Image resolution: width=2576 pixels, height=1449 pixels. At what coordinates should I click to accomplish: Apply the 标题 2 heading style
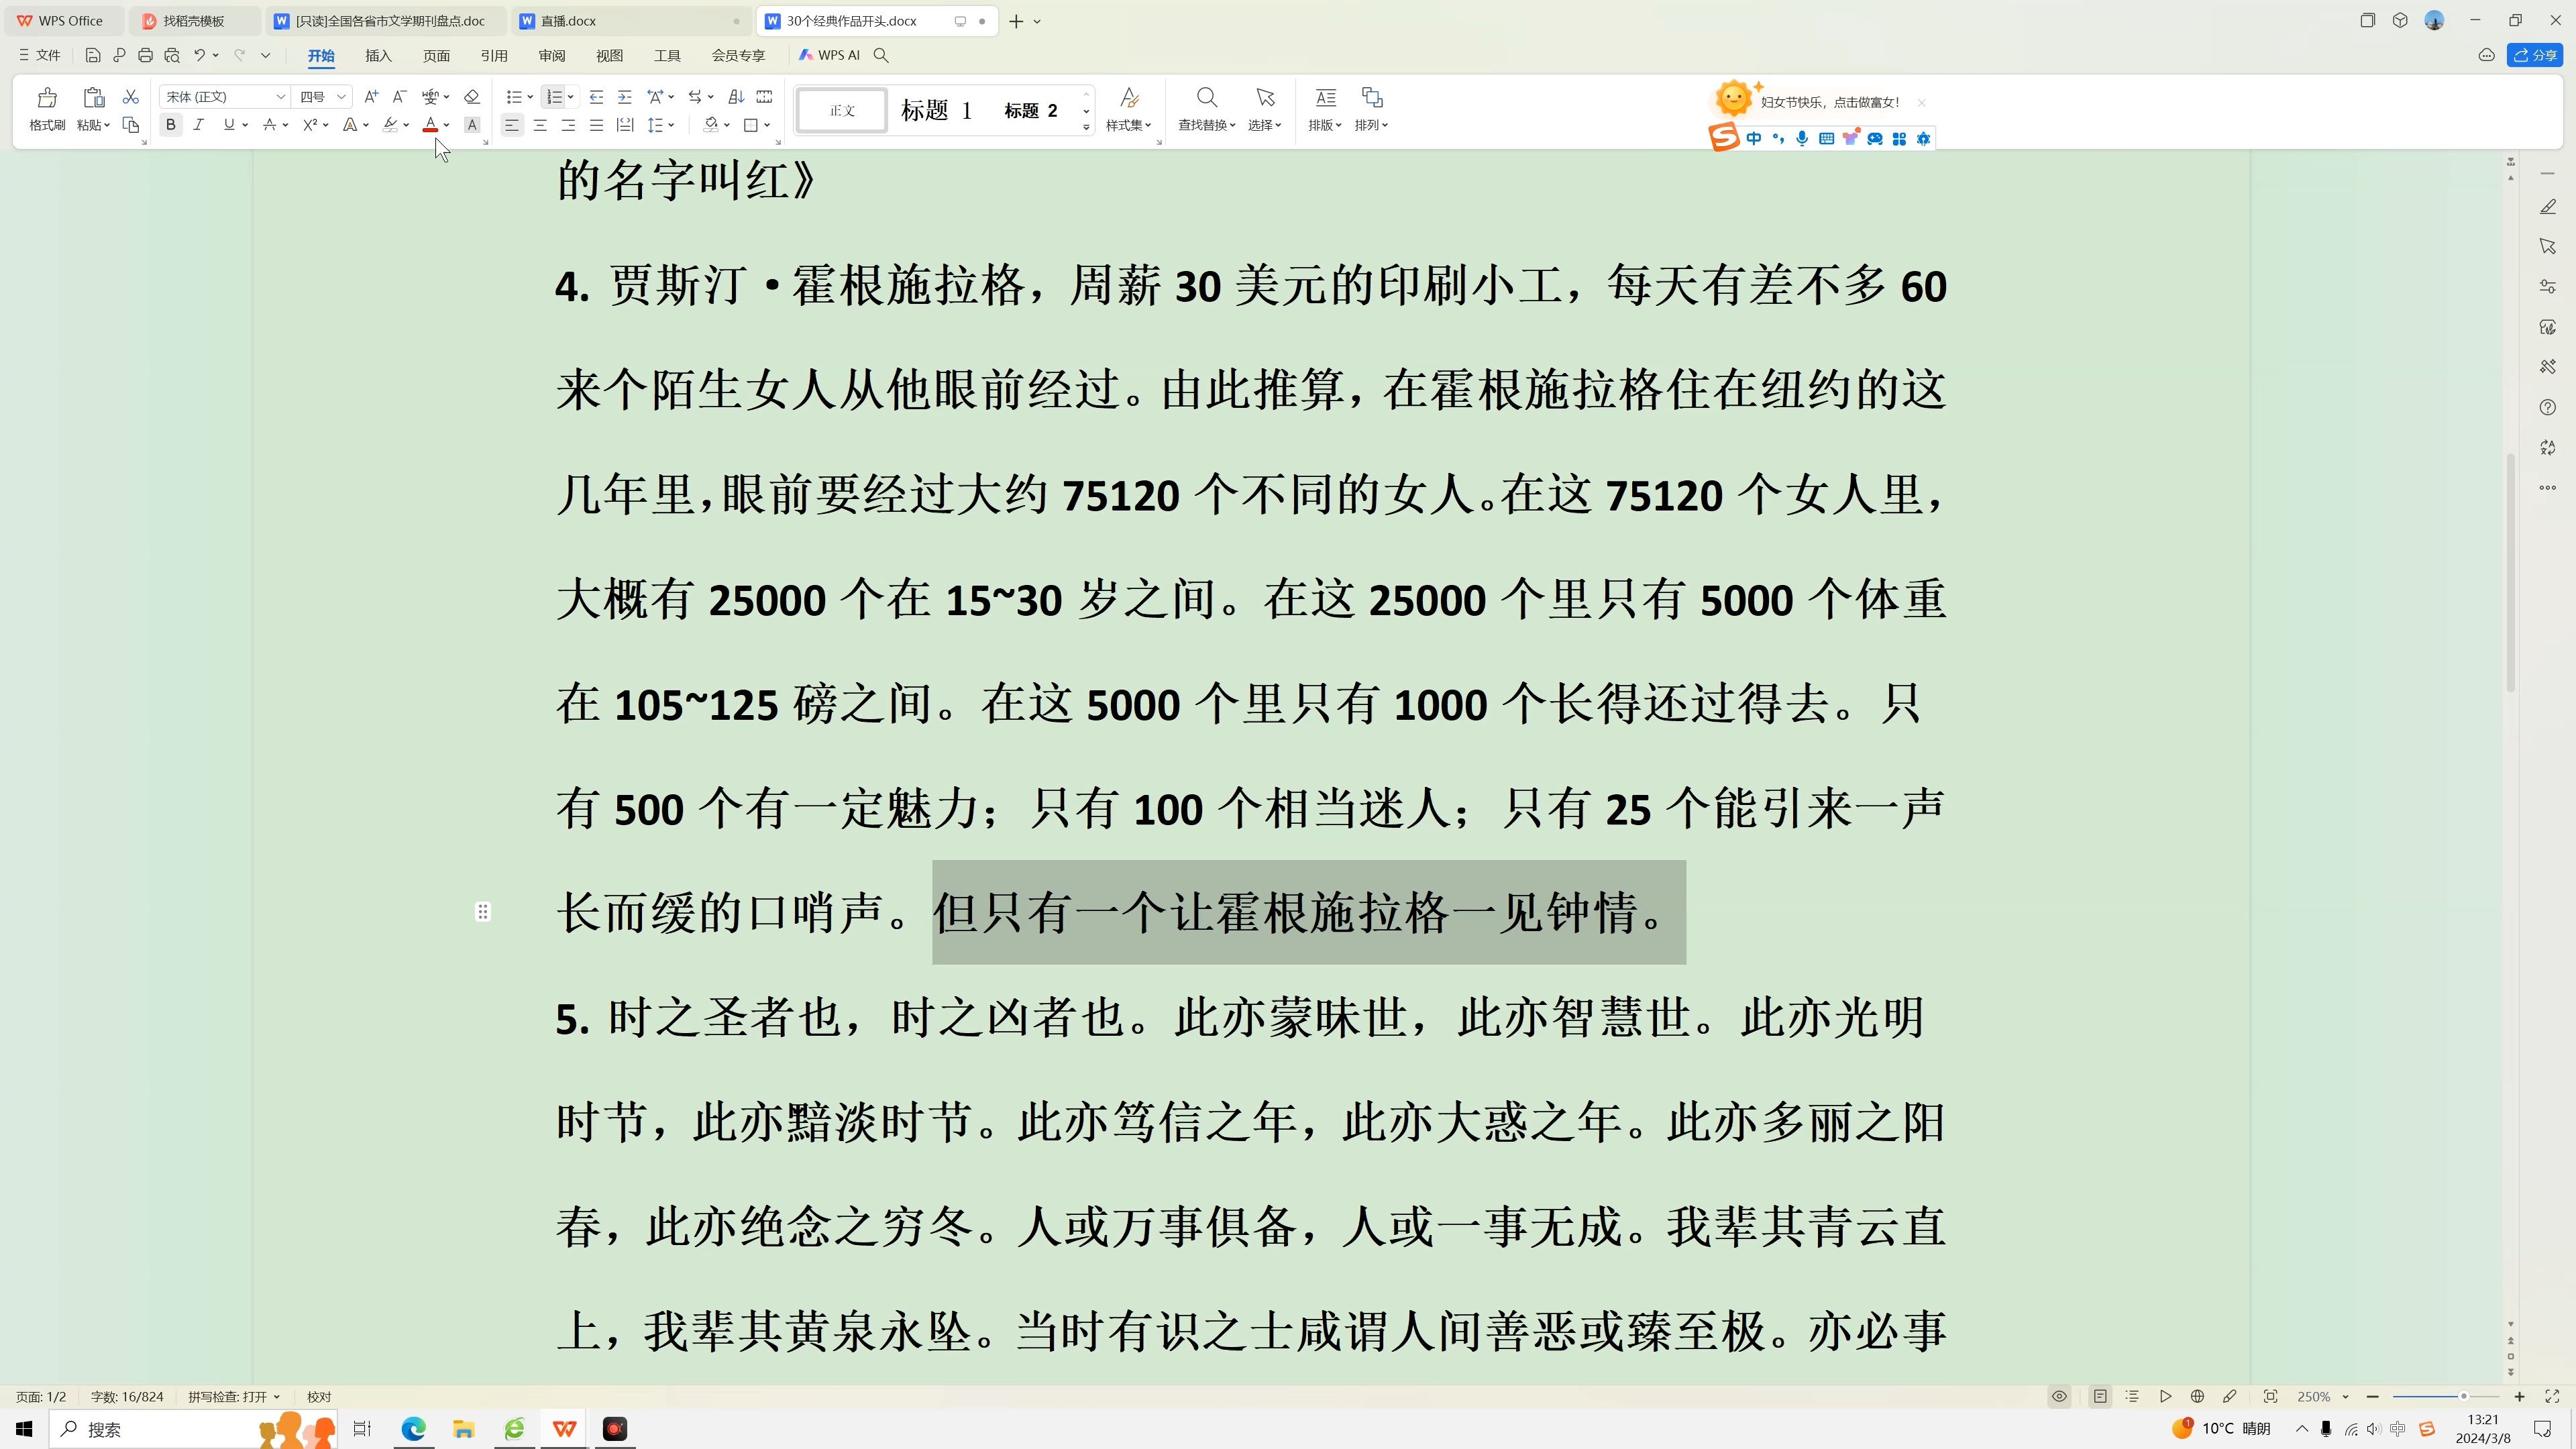click(1031, 110)
